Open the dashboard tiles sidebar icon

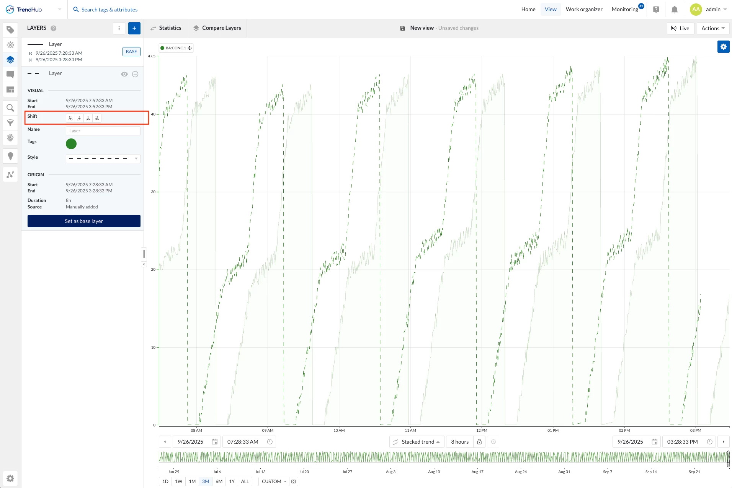10,89
